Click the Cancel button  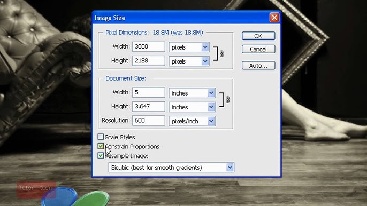coord(258,49)
